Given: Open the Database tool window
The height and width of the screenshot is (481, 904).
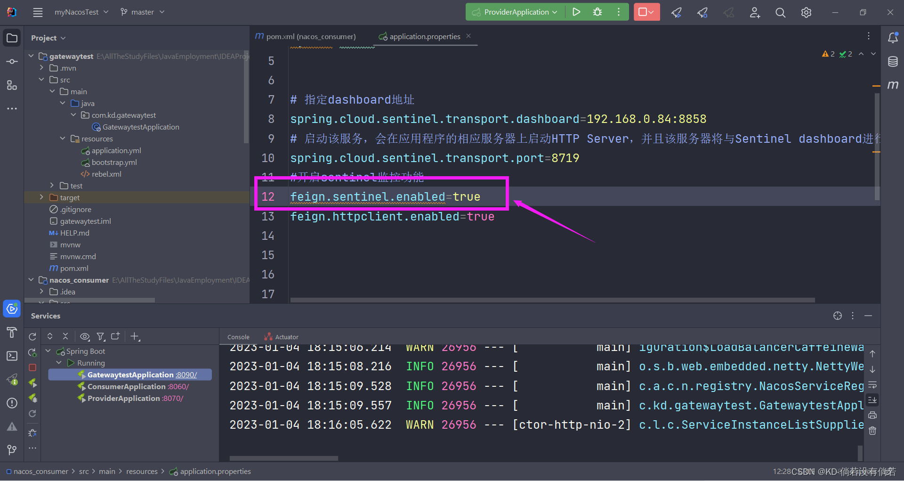Looking at the screenshot, I should coord(893,62).
